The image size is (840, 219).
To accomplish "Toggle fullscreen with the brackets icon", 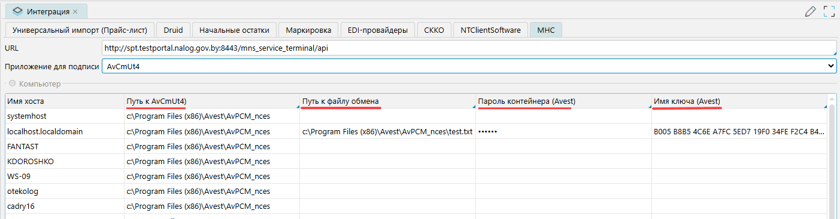I will click(829, 11).
